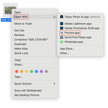
Task: Choose Move to Trash
Action: (x=23, y=24)
